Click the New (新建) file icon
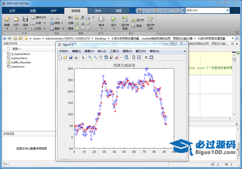The height and width of the screenshot is (169, 242). pyautogui.click(x=7, y=19)
